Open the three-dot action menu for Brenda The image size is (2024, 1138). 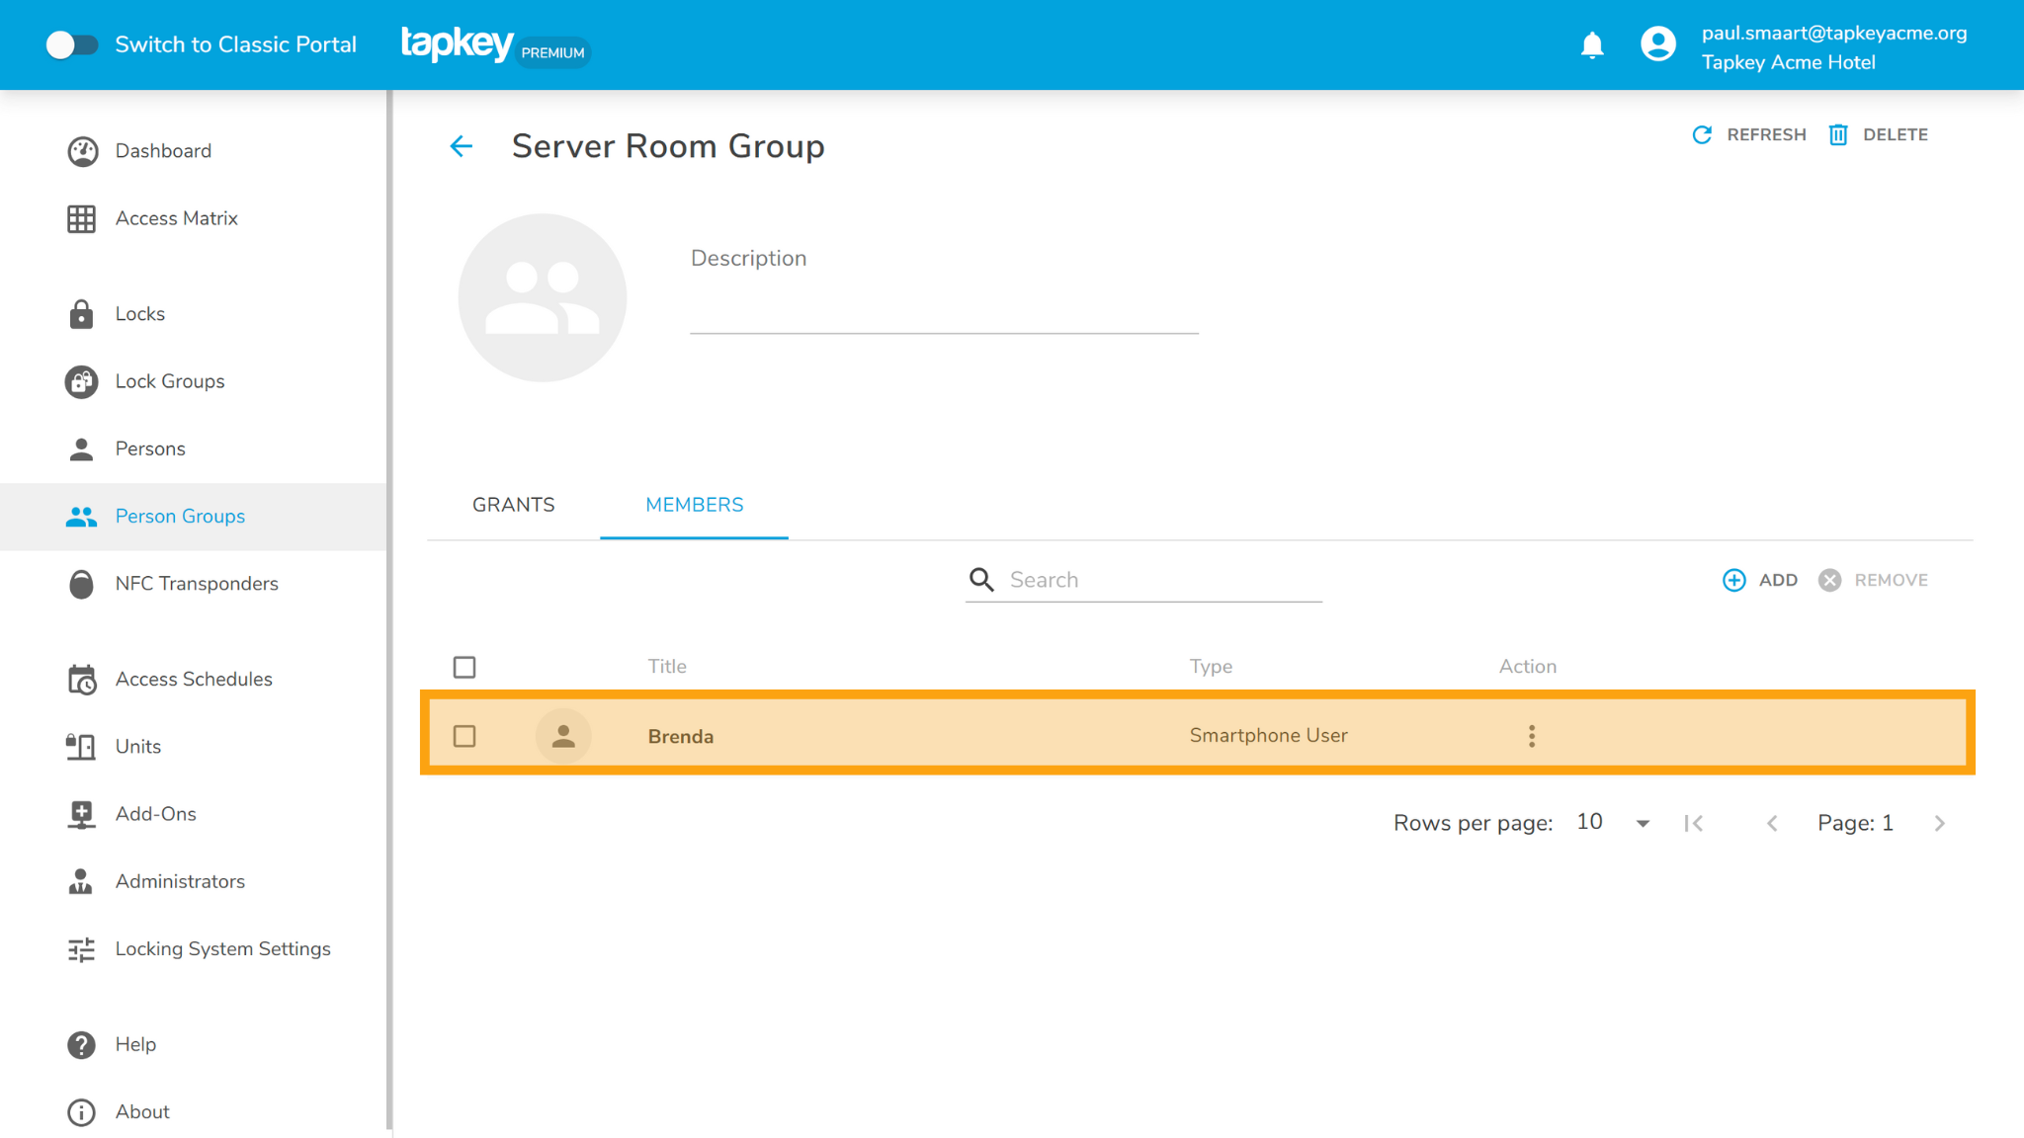pyautogui.click(x=1532, y=736)
